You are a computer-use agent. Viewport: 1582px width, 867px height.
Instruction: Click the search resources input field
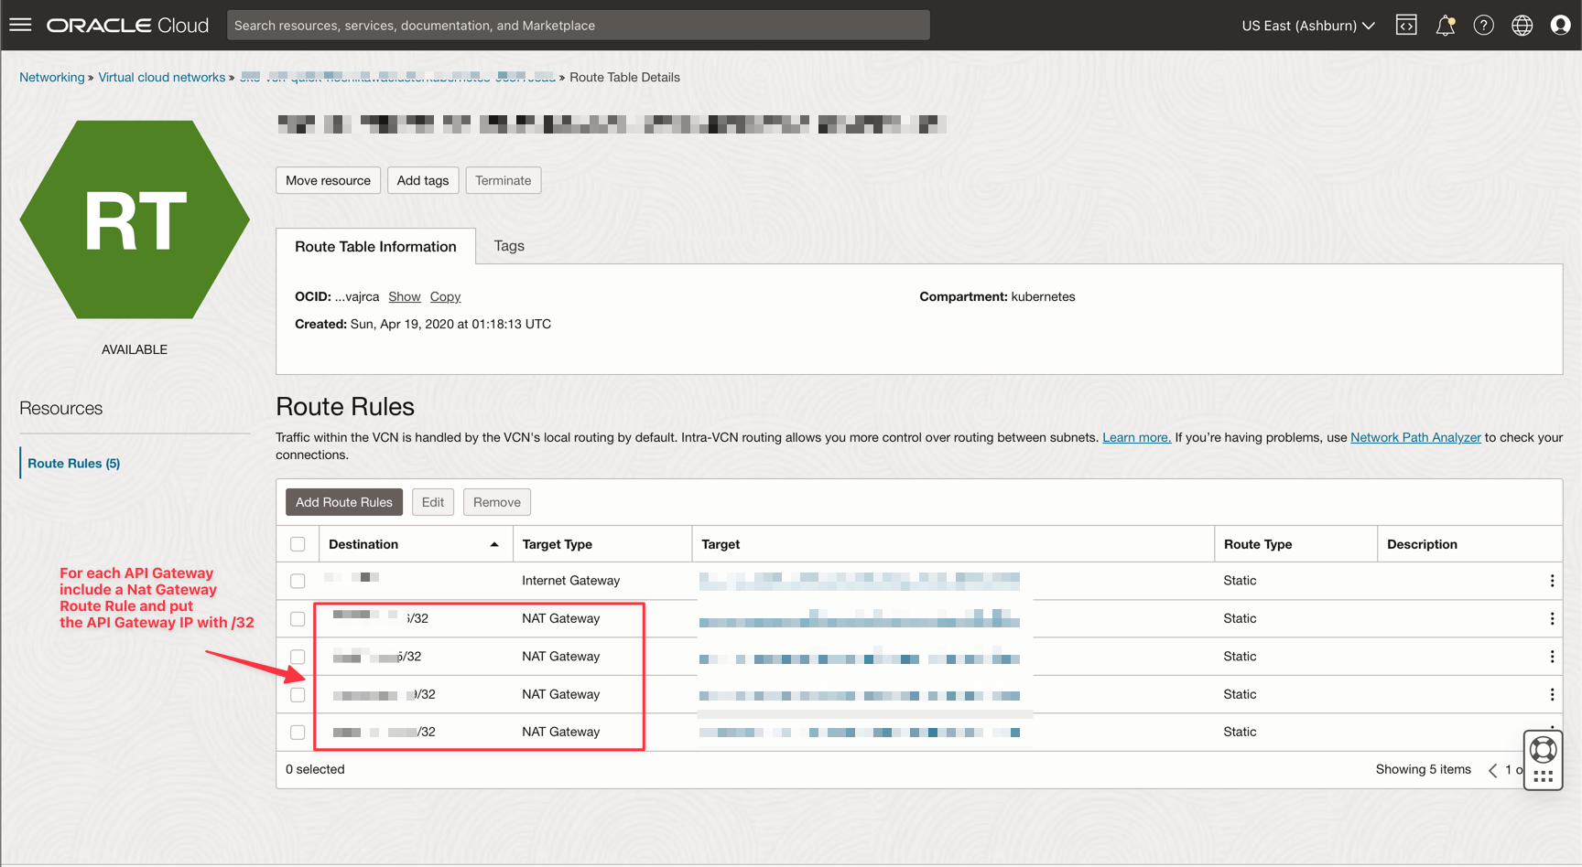tap(578, 26)
